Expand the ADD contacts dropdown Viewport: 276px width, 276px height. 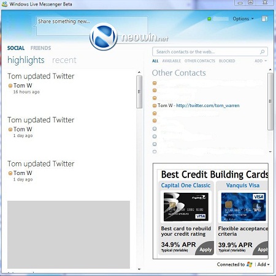pos(261,61)
